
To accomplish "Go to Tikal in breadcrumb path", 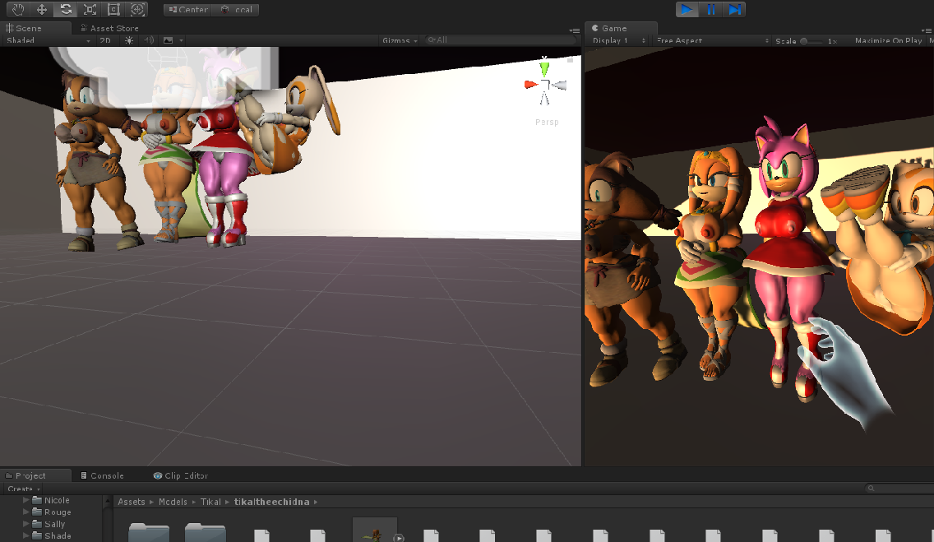I will [210, 502].
